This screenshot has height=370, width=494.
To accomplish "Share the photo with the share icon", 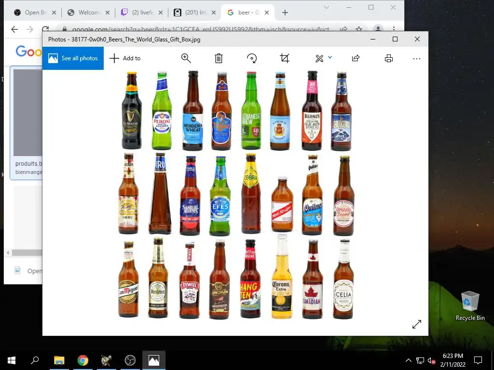I will (x=356, y=58).
